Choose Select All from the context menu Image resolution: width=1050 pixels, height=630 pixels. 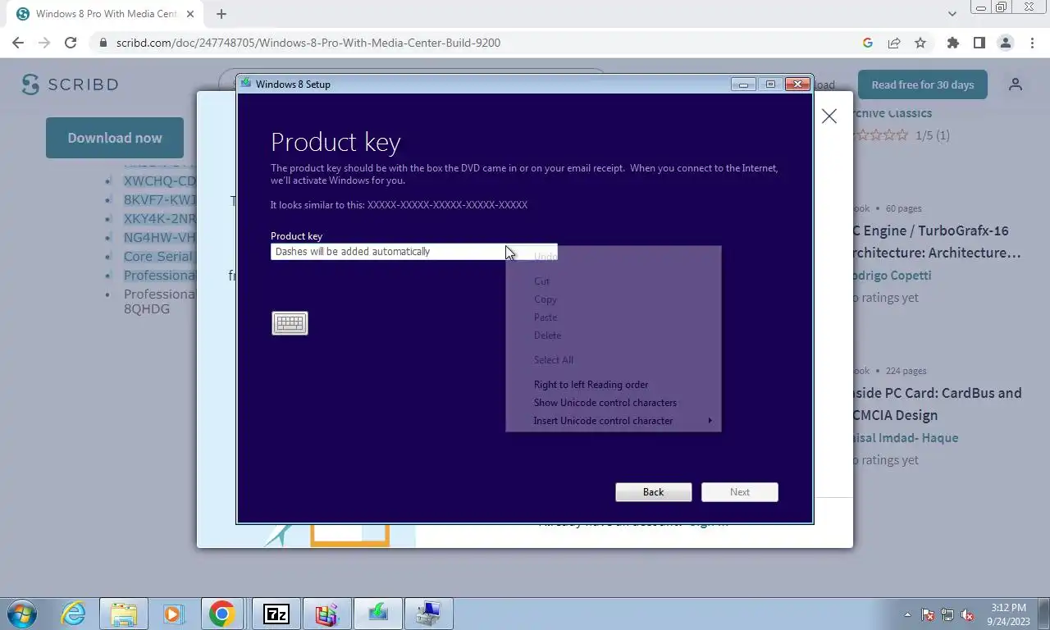554,360
